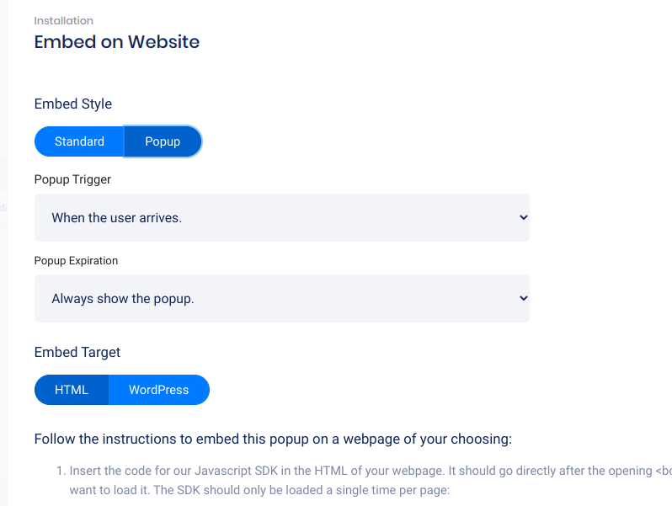Open the Popup Trigger dropdown
This screenshot has width=672, height=506.
point(281,217)
